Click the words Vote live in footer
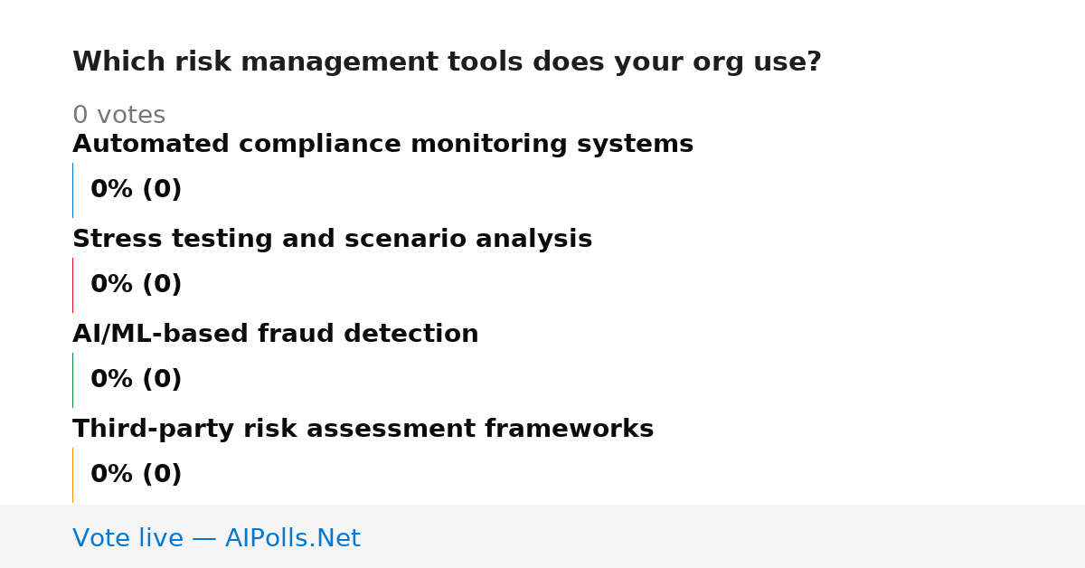This screenshot has height=568, width=1085. tap(127, 538)
